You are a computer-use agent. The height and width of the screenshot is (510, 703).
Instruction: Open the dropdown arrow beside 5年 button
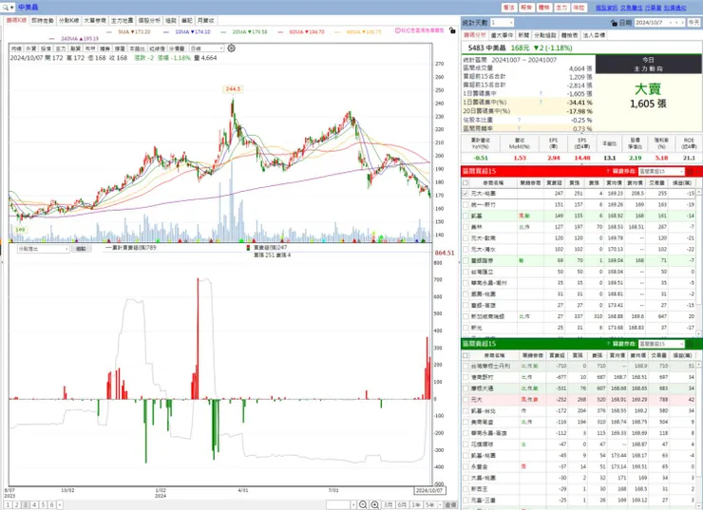(x=440, y=504)
